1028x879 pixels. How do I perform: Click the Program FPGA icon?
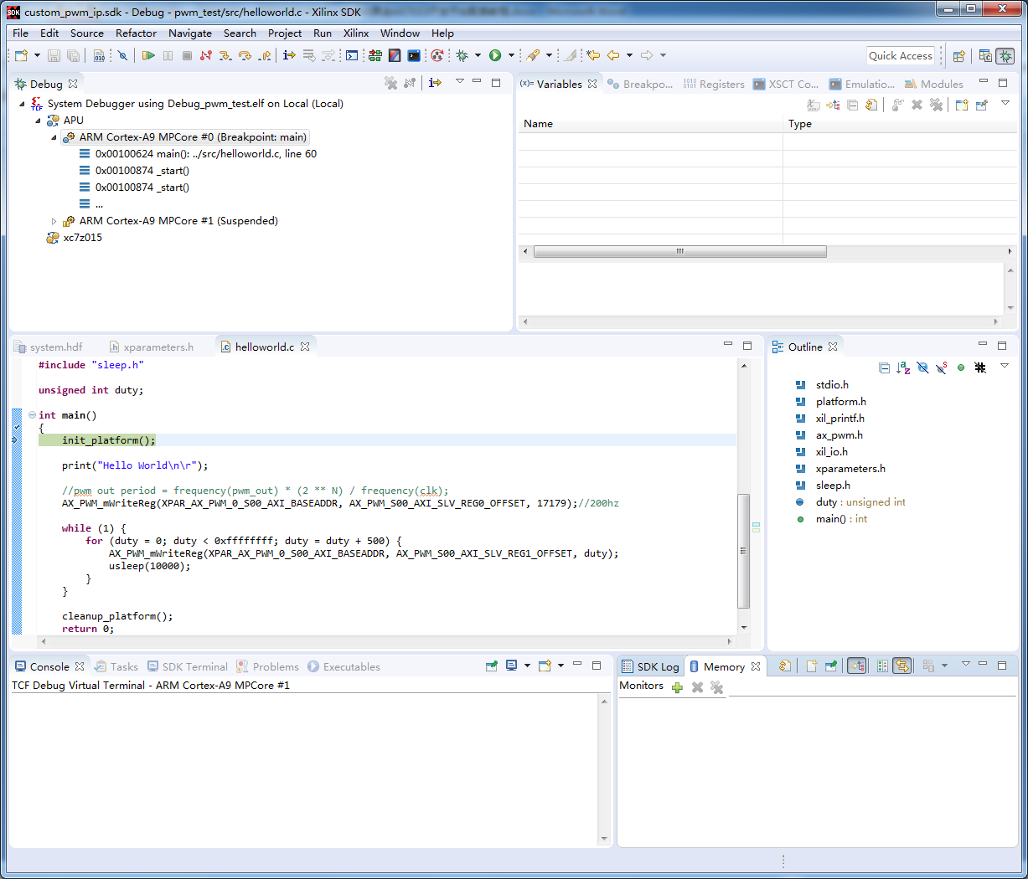coord(375,55)
